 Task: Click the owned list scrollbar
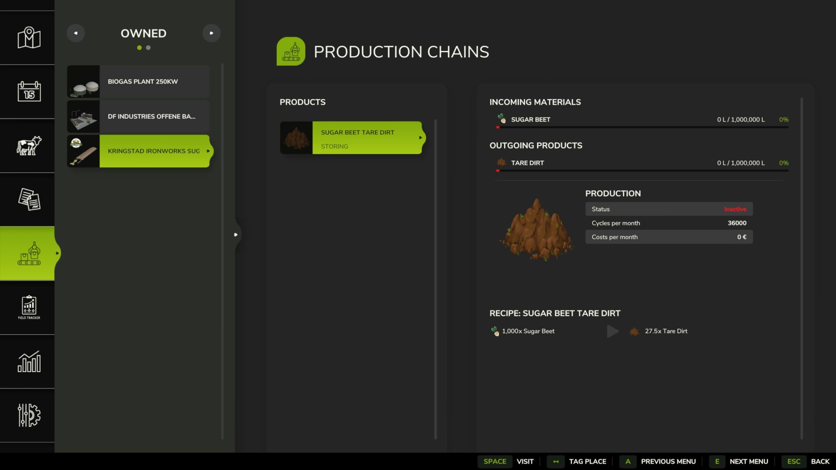pyautogui.click(x=222, y=252)
